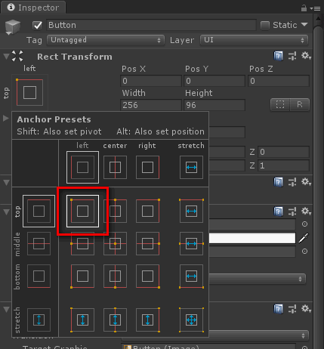Select the middle-center anchor preset
324x349 pixels.
115,243
